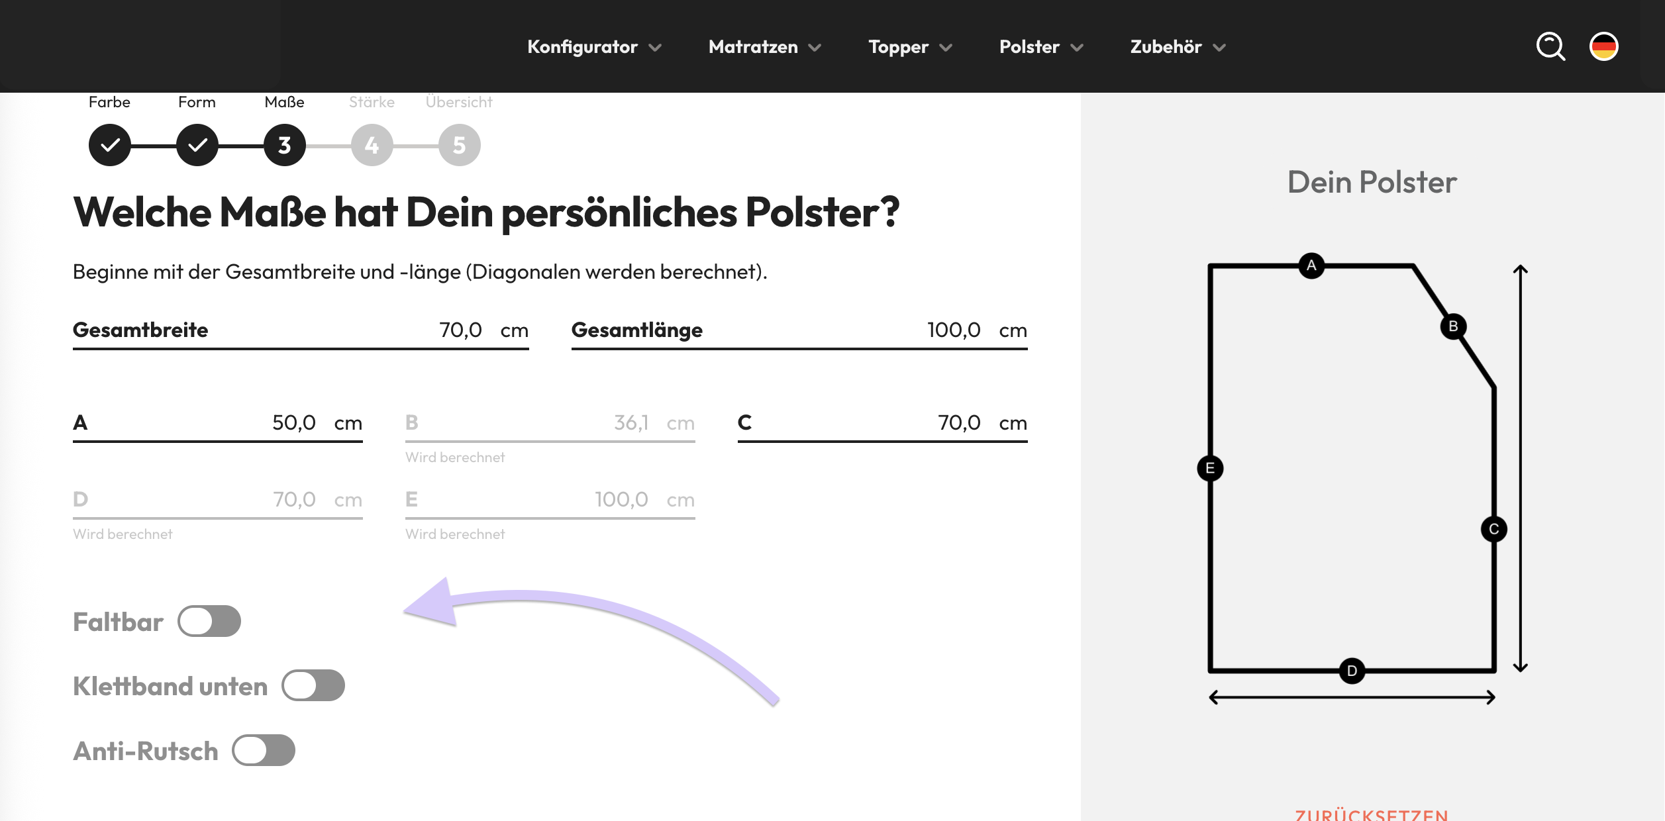Viewport: 1665px width, 821px height.
Task: Click the Gesamtlänge input field
Action: [954, 330]
